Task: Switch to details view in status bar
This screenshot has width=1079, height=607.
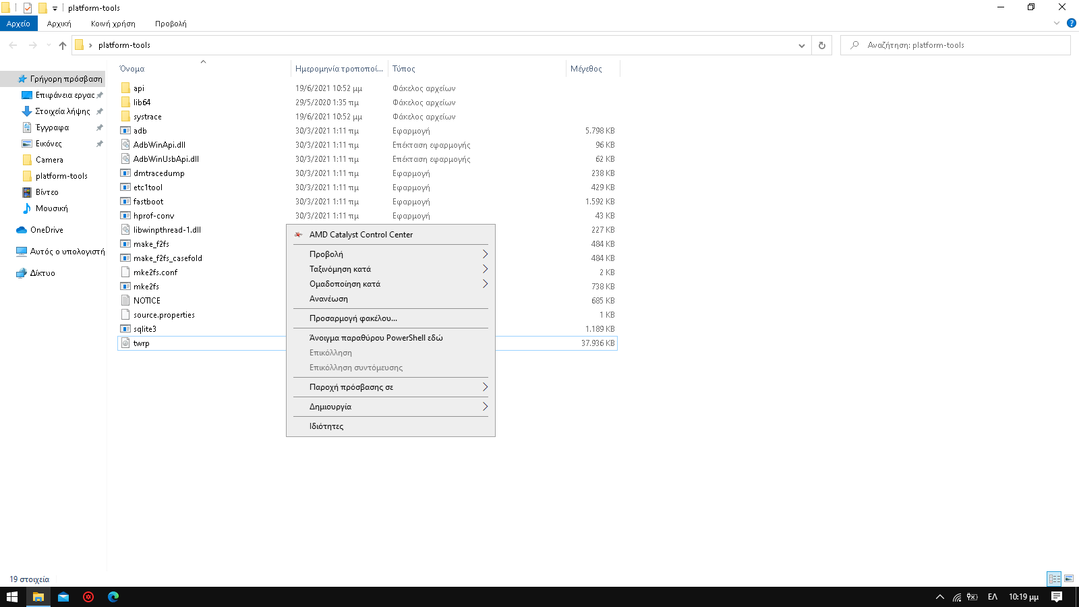Action: pos(1054,579)
